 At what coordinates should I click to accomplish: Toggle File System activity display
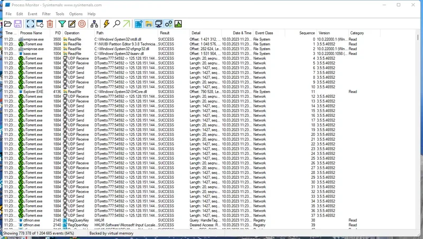coord(149,24)
